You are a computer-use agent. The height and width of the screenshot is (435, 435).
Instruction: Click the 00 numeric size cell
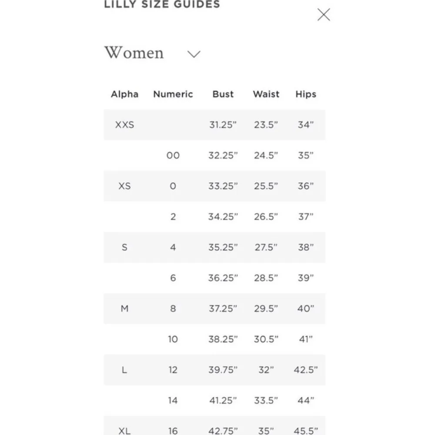click(173, 155)
